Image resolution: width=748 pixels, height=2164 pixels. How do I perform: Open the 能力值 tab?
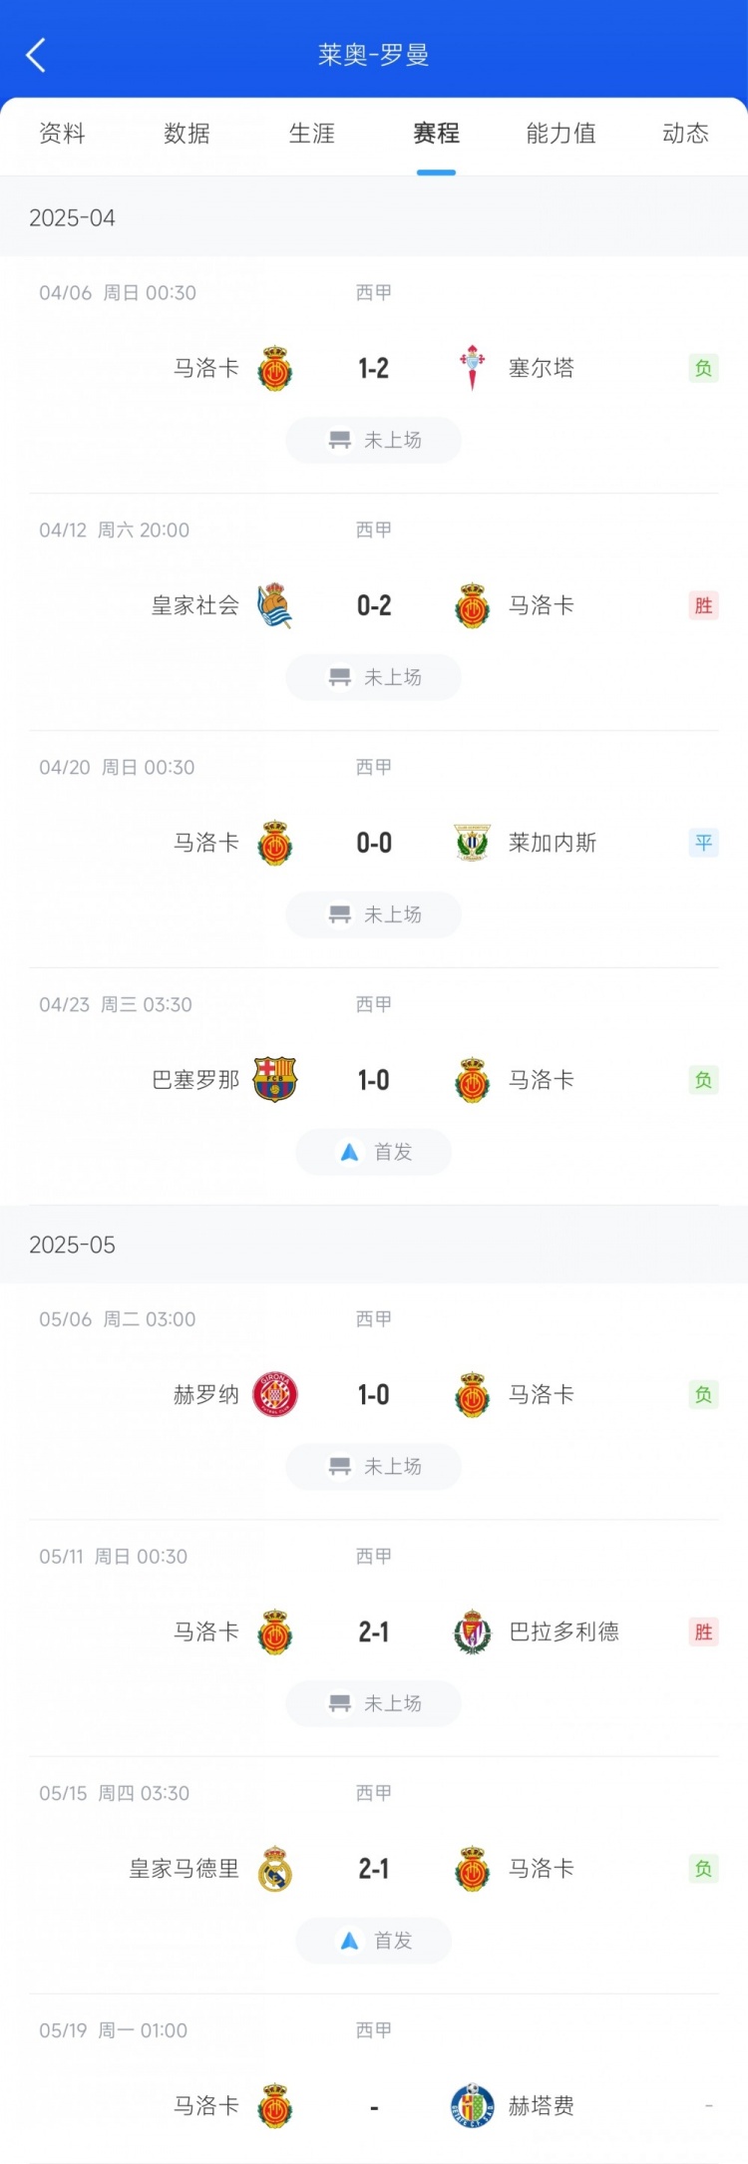pyautogui.click(x=561, y=134)
